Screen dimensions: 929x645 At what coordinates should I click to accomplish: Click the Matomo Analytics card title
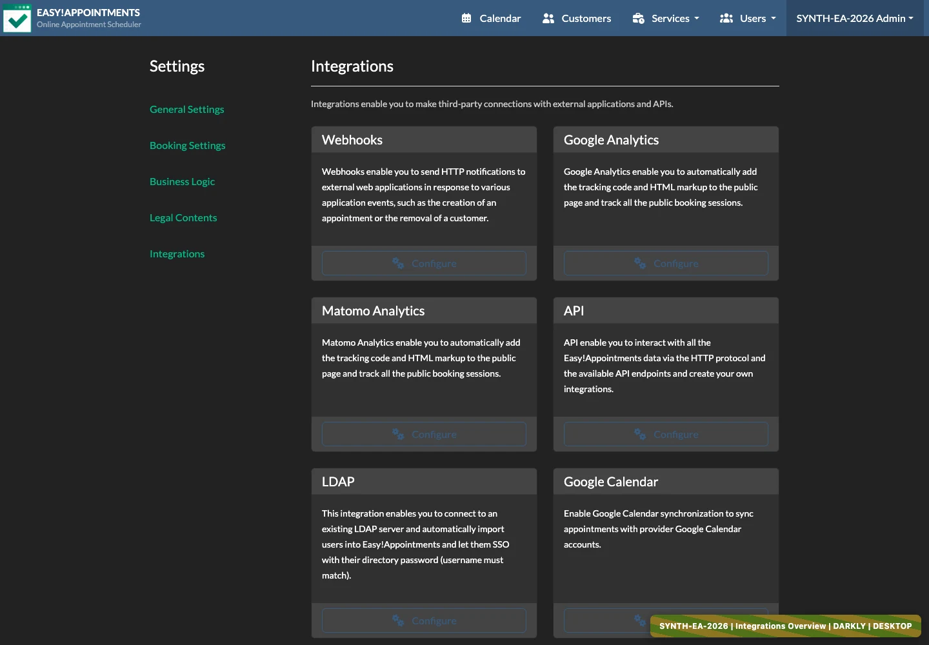[x=373, y=311]
